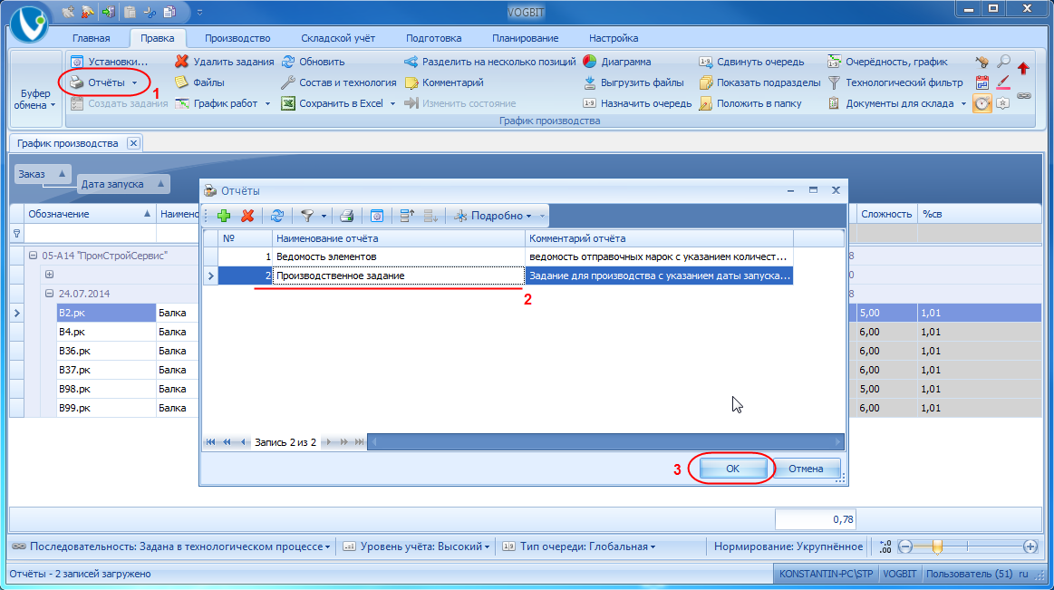Click Очерёдность, график ribbon button
1054x590 pixels.
pyautogui.click(x=888, y=62)
